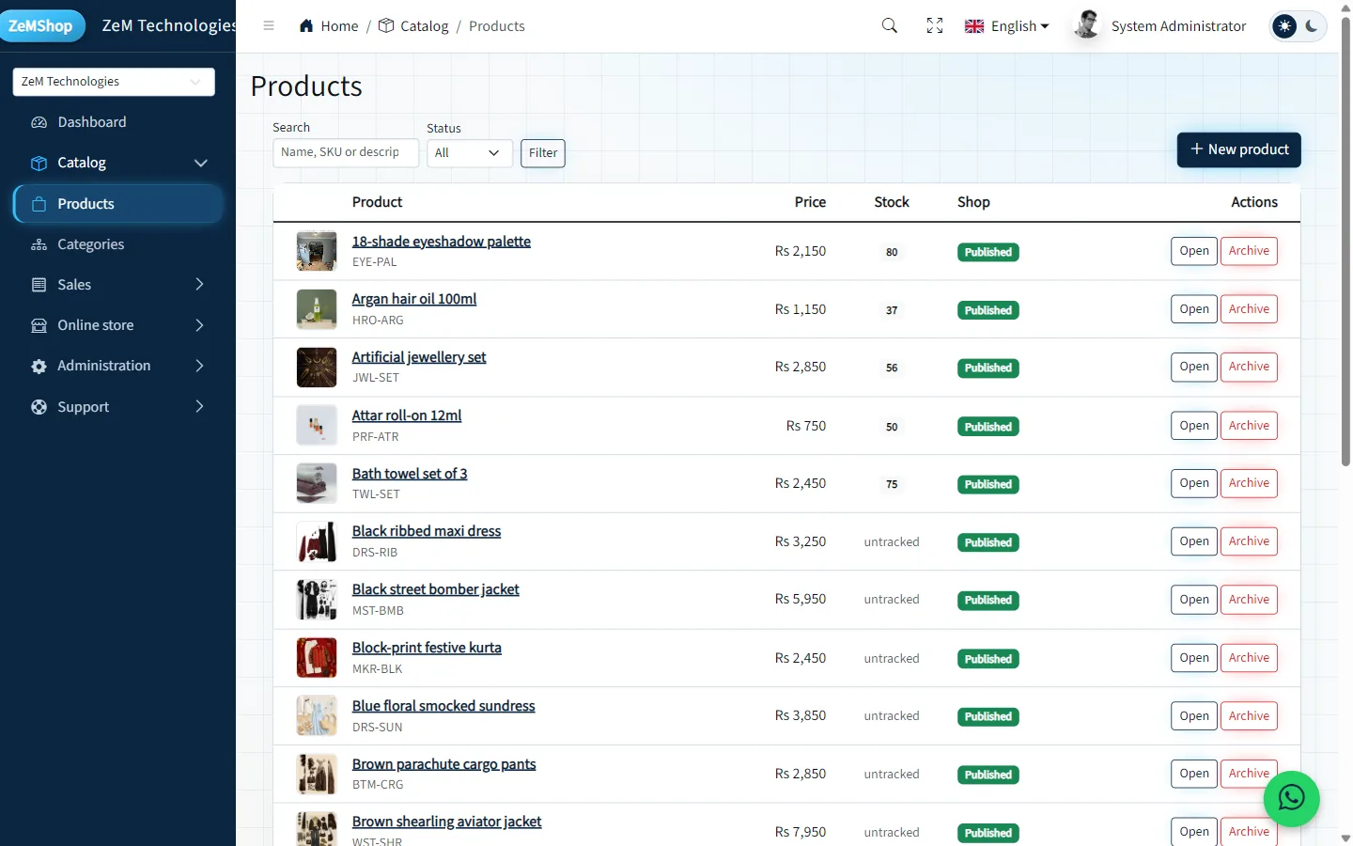Click the Filter button
The height and width of the screenshot is (846, 1353).
pyautogui.click(x=543, y=153)
